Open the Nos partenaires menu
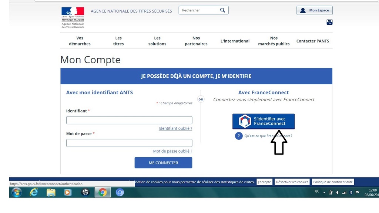 (196, 41)
